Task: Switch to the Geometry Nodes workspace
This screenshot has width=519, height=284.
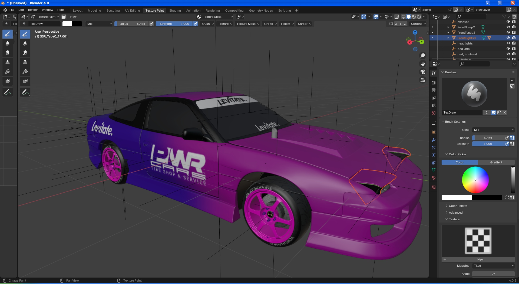Action: tap(261, 11)
